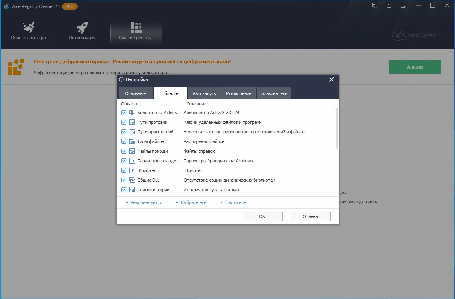
Task: Select 'Расширения файлов' description text
Action: [204, 141]
